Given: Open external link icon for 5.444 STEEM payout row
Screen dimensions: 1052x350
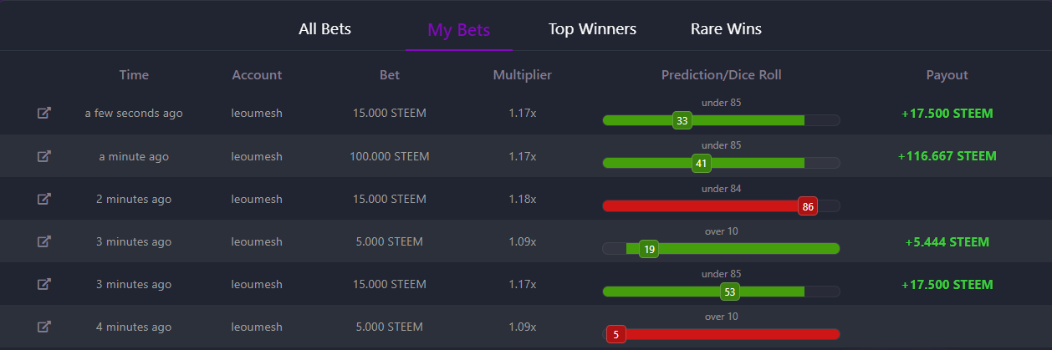Looking at the screenshot, I should [x=44, y=241].
